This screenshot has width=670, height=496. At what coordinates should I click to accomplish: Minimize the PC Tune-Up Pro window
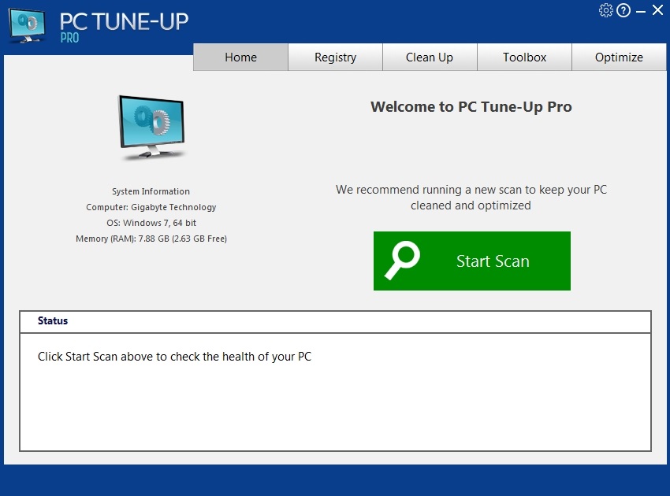[640, 10]
